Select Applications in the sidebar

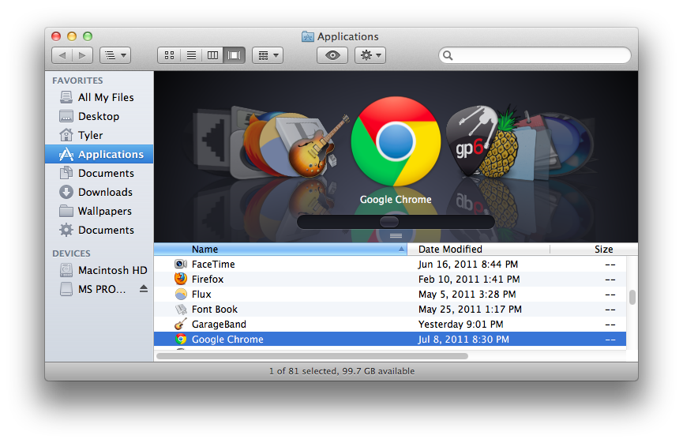99,154
